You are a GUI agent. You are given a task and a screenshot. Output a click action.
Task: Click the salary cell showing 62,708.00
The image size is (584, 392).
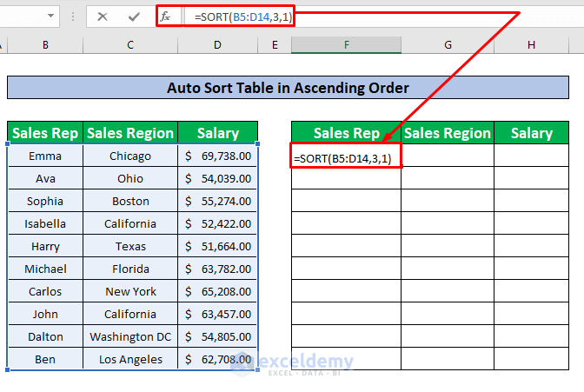tap(218, 359)
